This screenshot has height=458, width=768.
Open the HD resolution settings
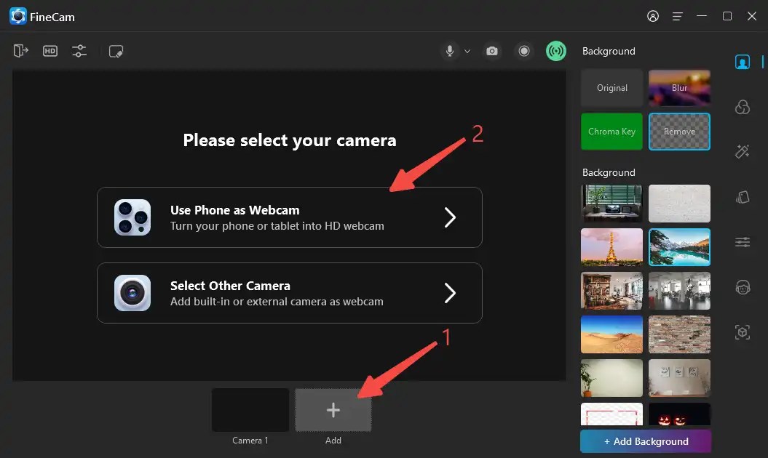coord(50,51)
